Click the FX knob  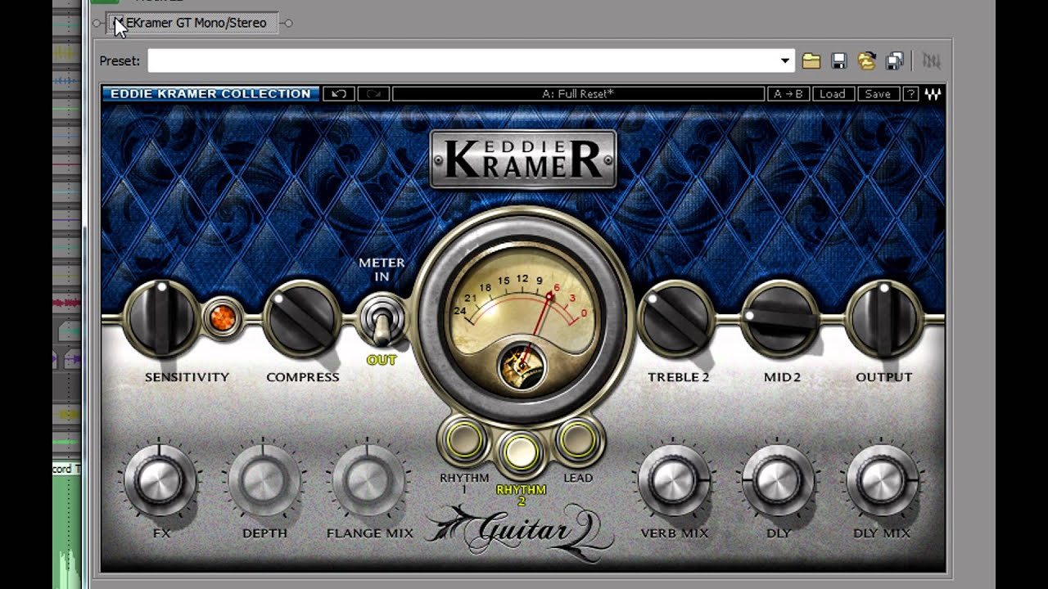coord(160,481)
